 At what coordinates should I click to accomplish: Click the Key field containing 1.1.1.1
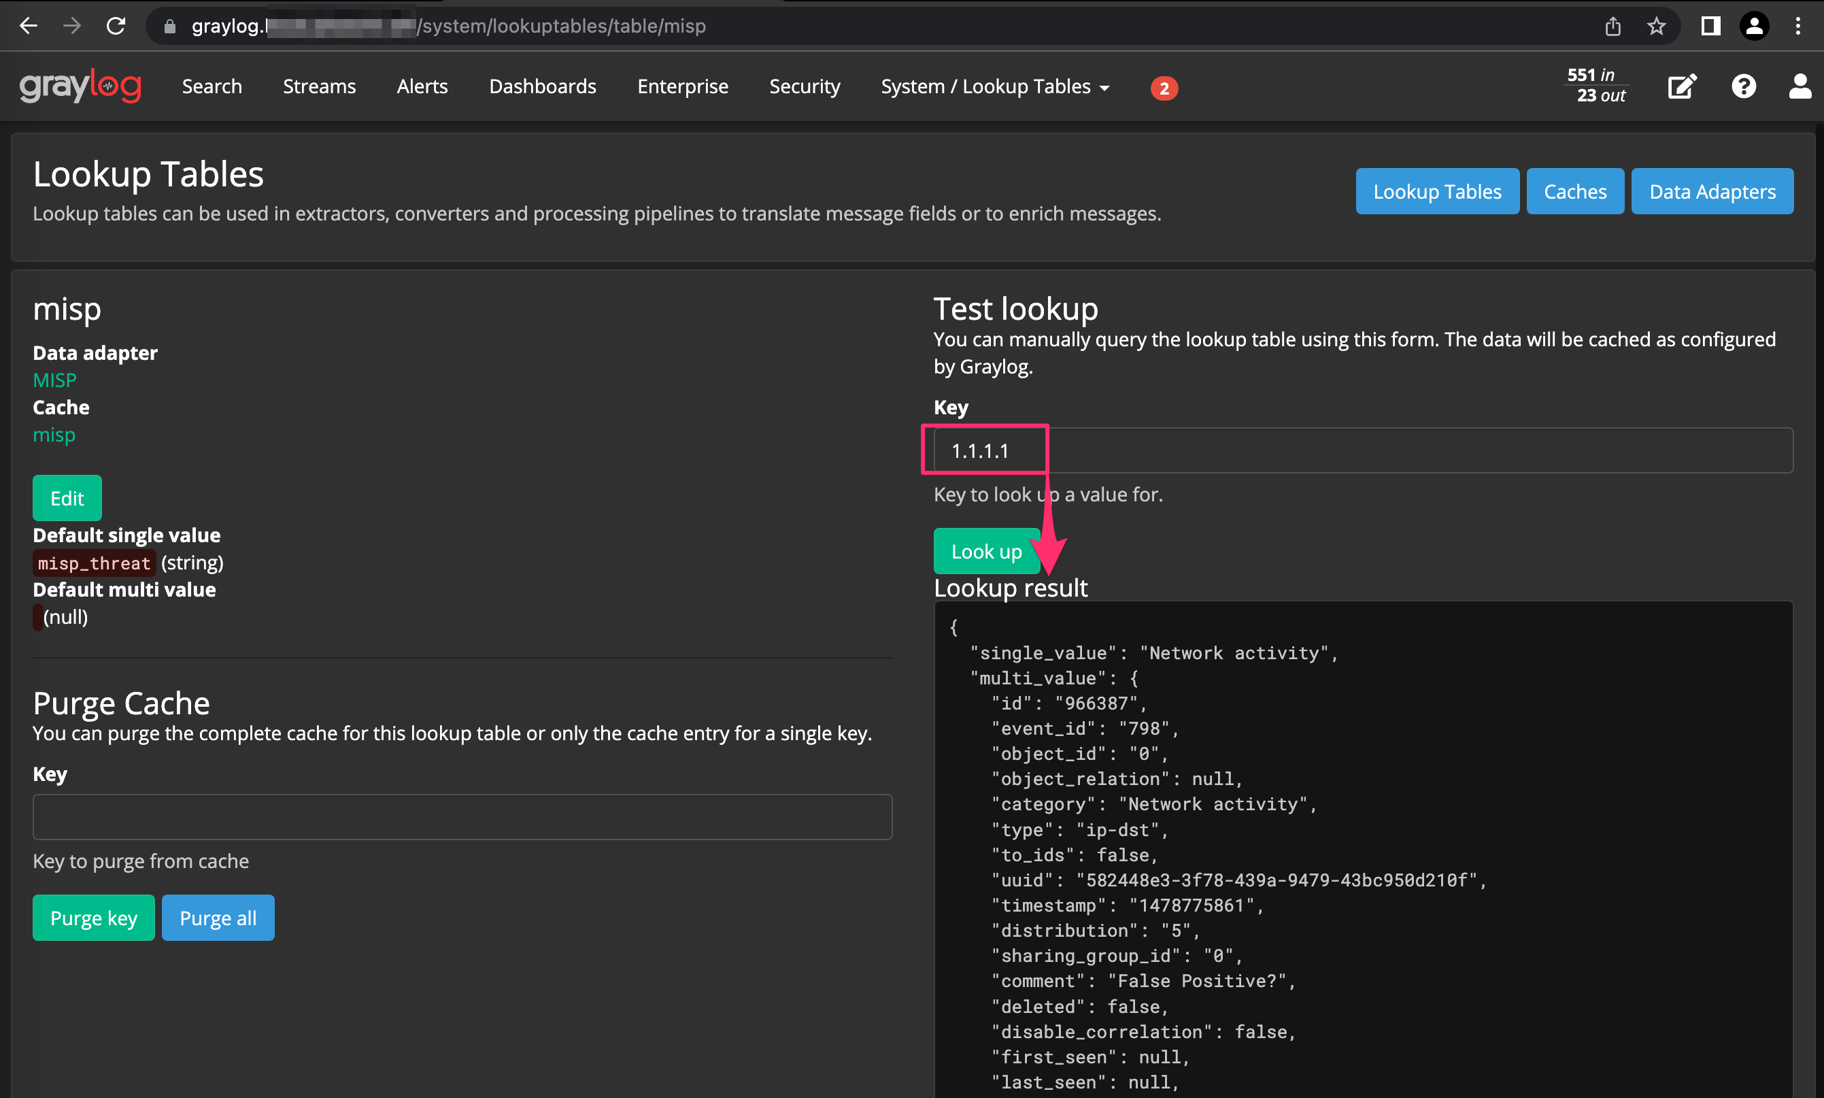(x=983, y=450)
